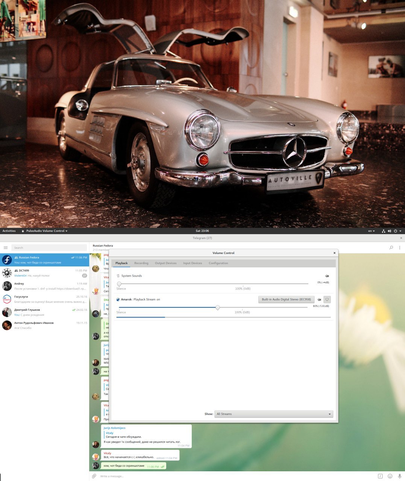Switch to the Input Devices tab
The height and width of the screenshot is (481, 405).
[193, 263]
